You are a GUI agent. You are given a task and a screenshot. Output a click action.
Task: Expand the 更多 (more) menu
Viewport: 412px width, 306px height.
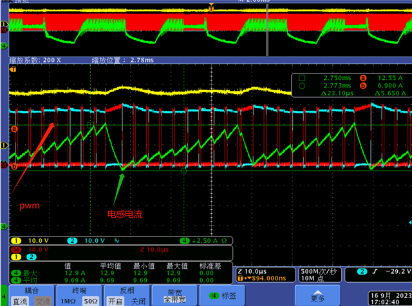coord(317,296)
